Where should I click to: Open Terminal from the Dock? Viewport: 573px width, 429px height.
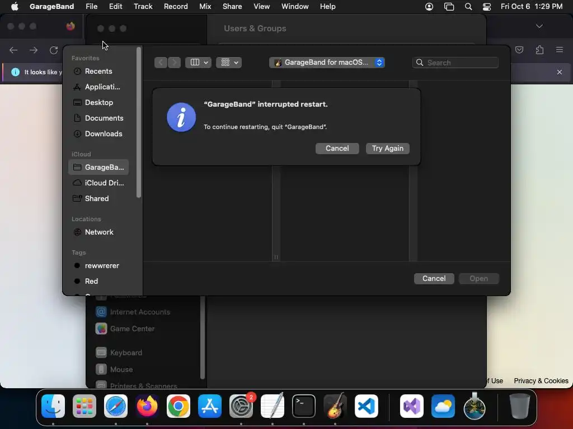pos(304,406)
